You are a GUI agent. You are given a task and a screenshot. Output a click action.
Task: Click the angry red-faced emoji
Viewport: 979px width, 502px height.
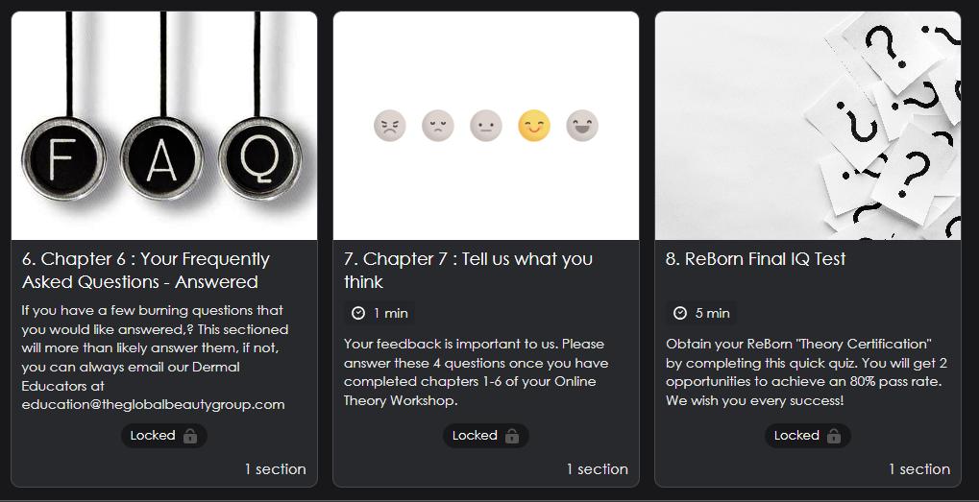[x=389, y=126]
